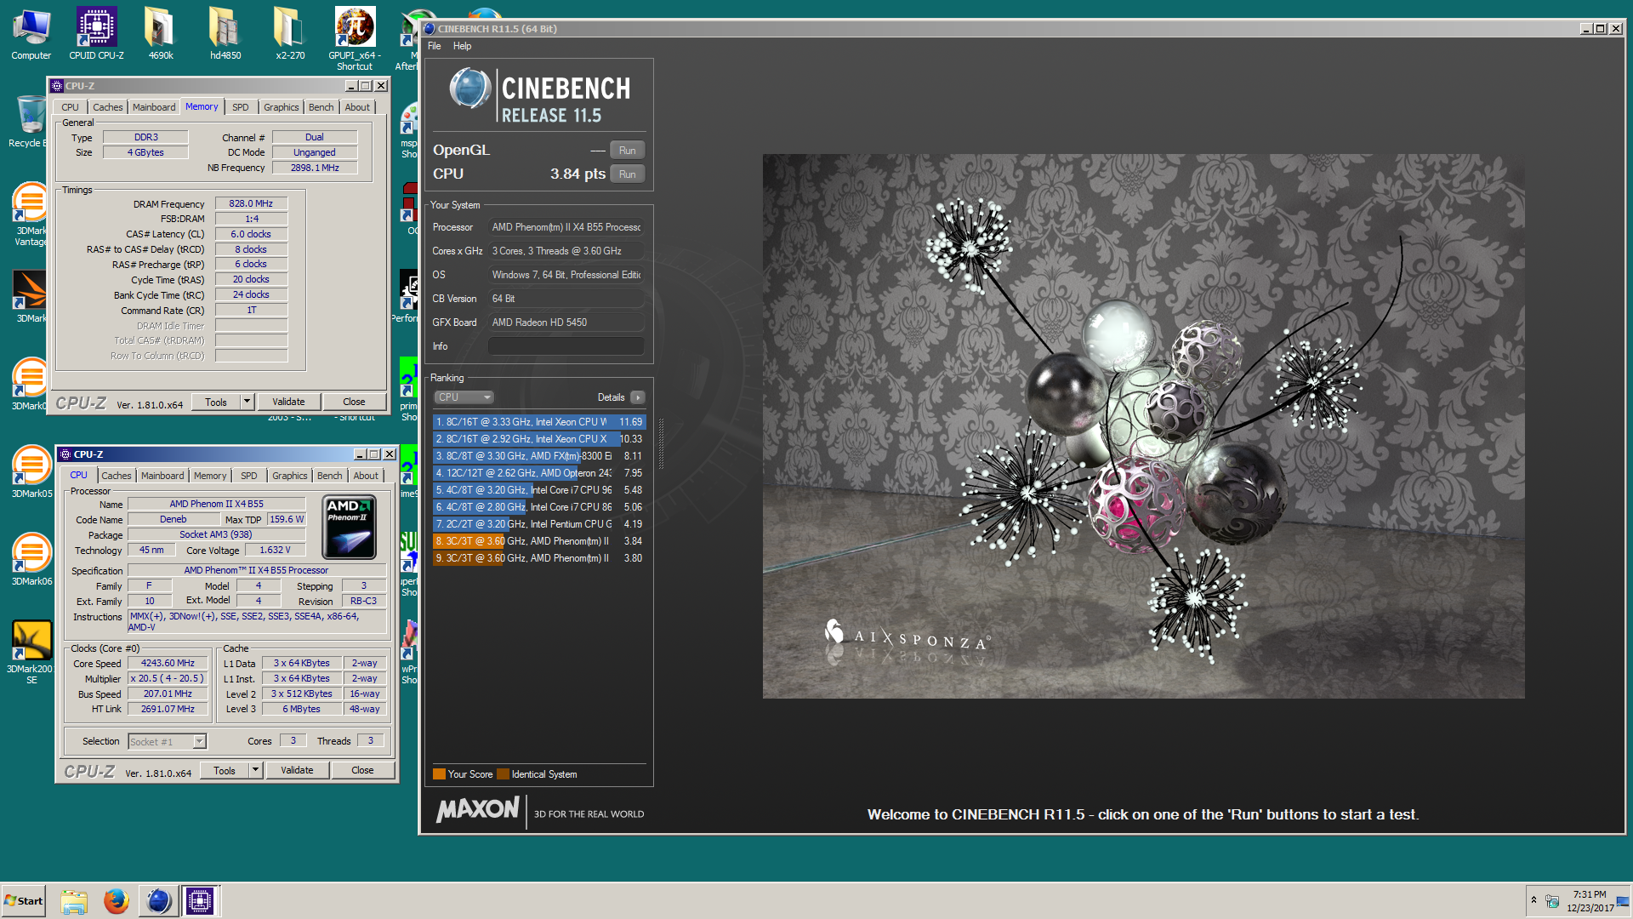Open Tools dropdown arrow in upper CPU-Z
The width and height of the screenshot is (1633, 919).
248,402
